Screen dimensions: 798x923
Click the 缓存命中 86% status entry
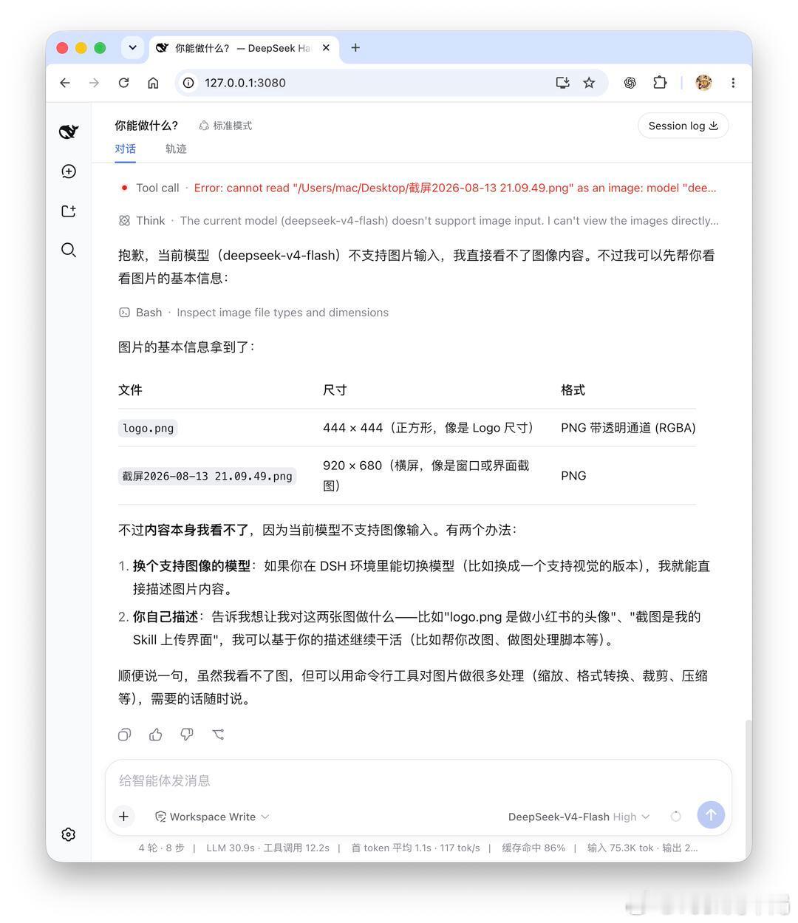(x=533, y=848)
